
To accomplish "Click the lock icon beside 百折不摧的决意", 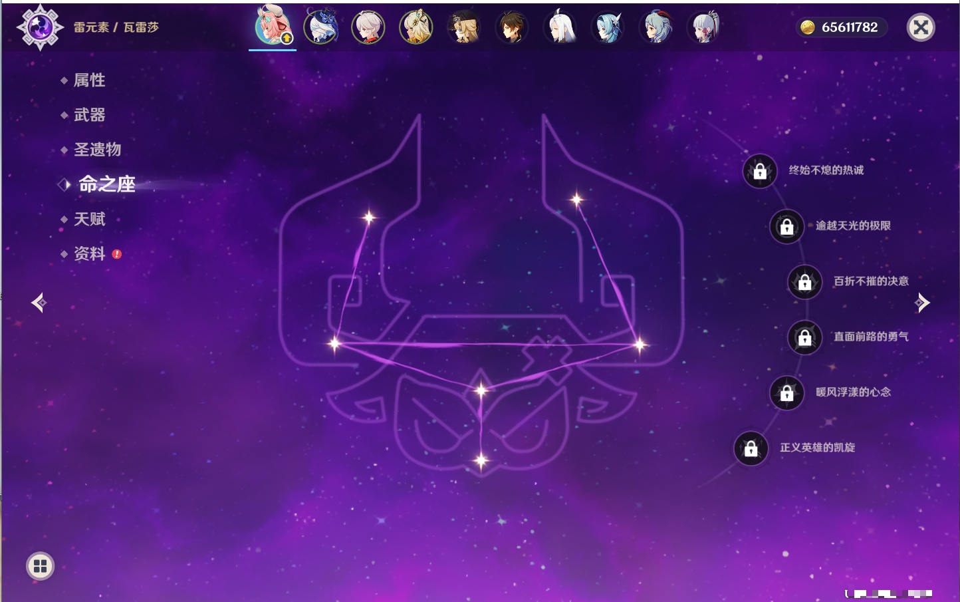I will [804, 281].
